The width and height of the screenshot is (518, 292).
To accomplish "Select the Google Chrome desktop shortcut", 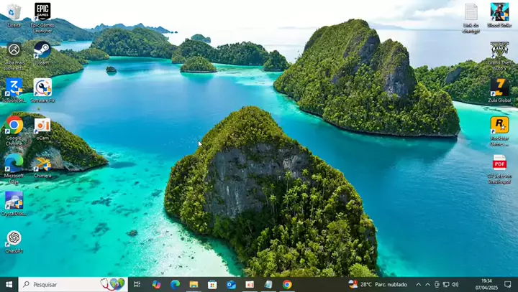I will [14, 126].
